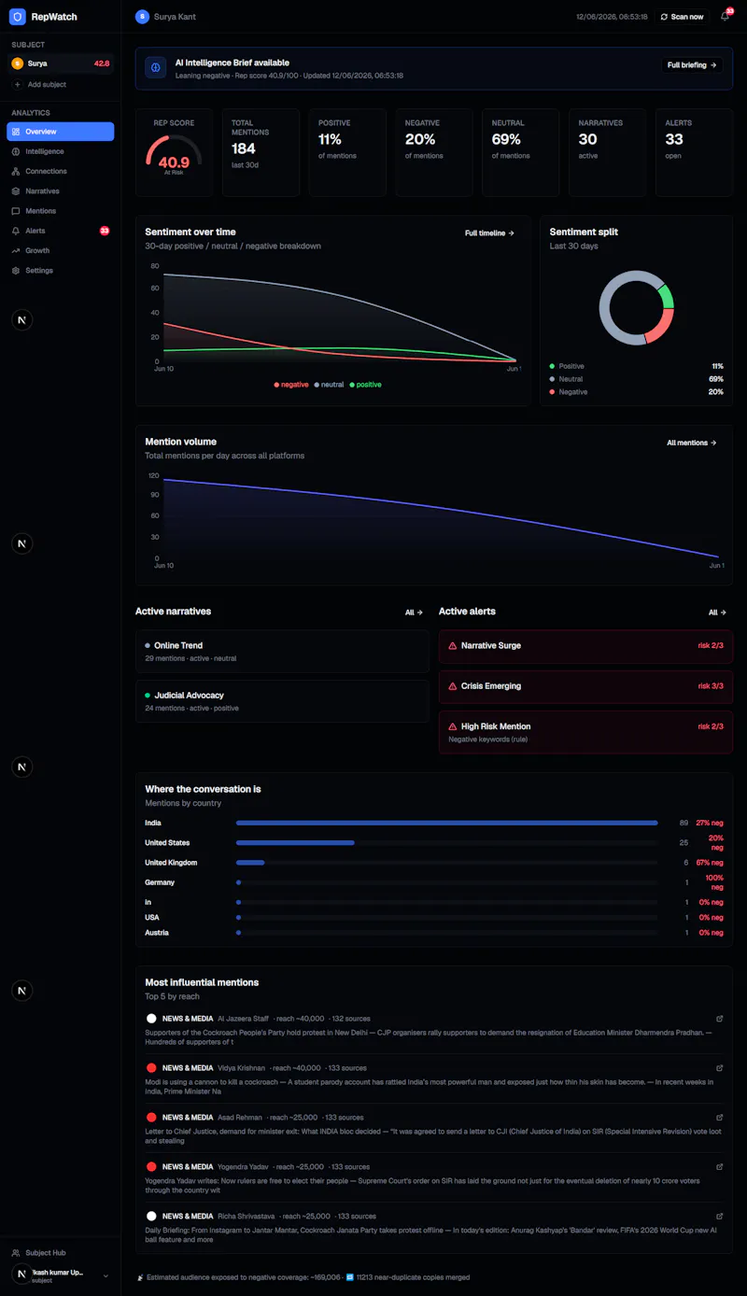The height and width of the screenshot is (1296, 747).
Task: Click the AI Intelligence Brief info icon
Action: tap(155, 68)
